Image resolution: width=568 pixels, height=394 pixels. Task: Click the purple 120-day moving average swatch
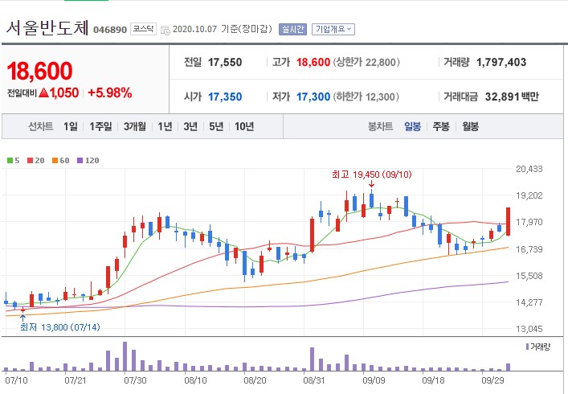pyautogui.click(x=80, y=161)
